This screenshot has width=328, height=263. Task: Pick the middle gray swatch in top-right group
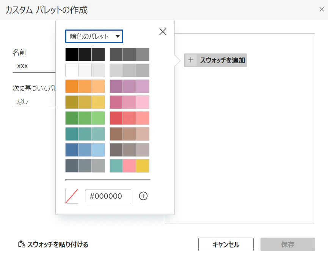129,54
